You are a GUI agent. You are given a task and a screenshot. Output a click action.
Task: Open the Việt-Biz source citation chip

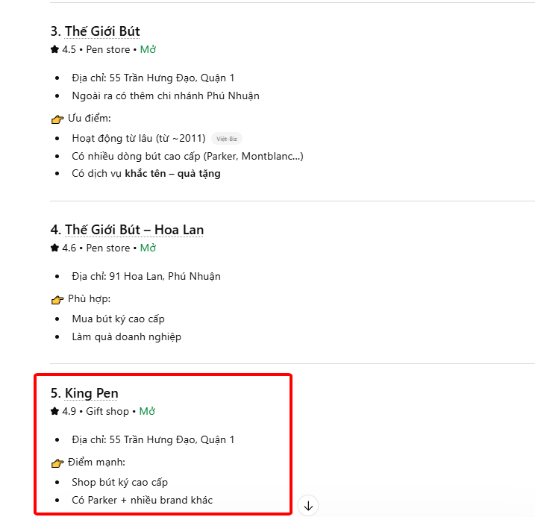(x=227, y=139)
